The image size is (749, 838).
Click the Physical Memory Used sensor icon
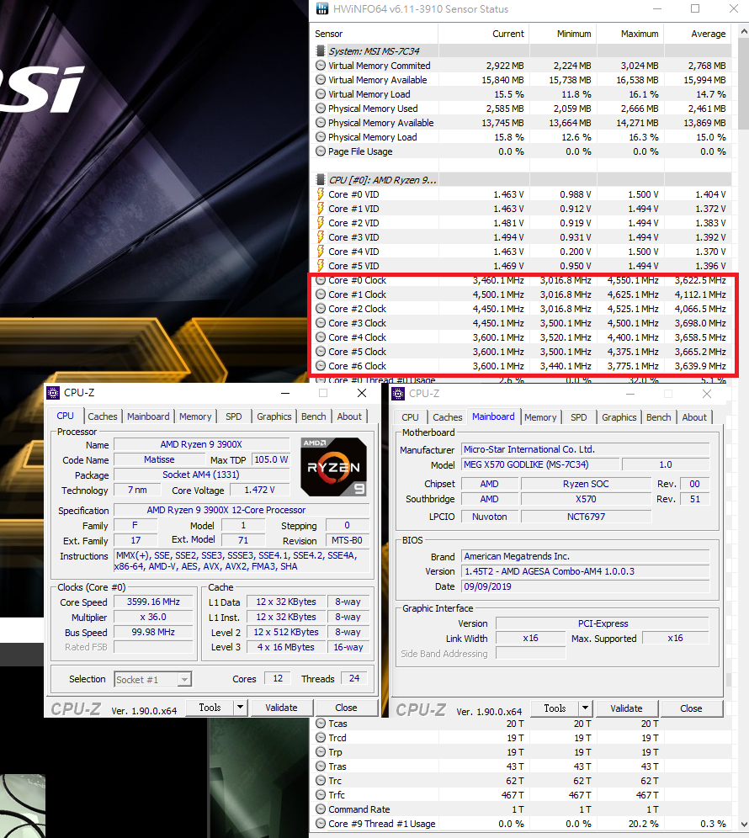coord(321,109)
